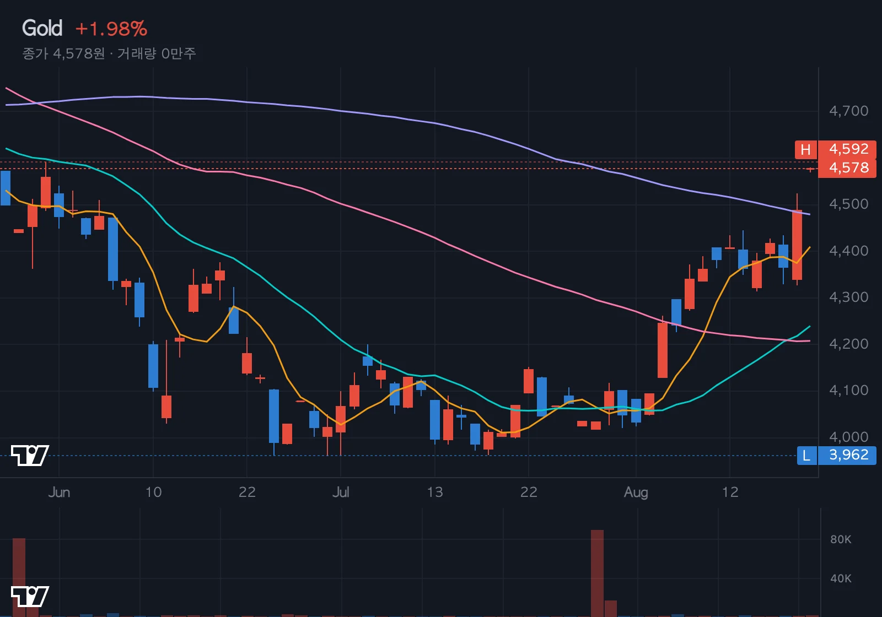Click the 거래량 0만주 volume text

[x=157, y=53]
